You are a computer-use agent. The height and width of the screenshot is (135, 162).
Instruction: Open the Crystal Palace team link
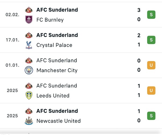click(x=54, y=45)
